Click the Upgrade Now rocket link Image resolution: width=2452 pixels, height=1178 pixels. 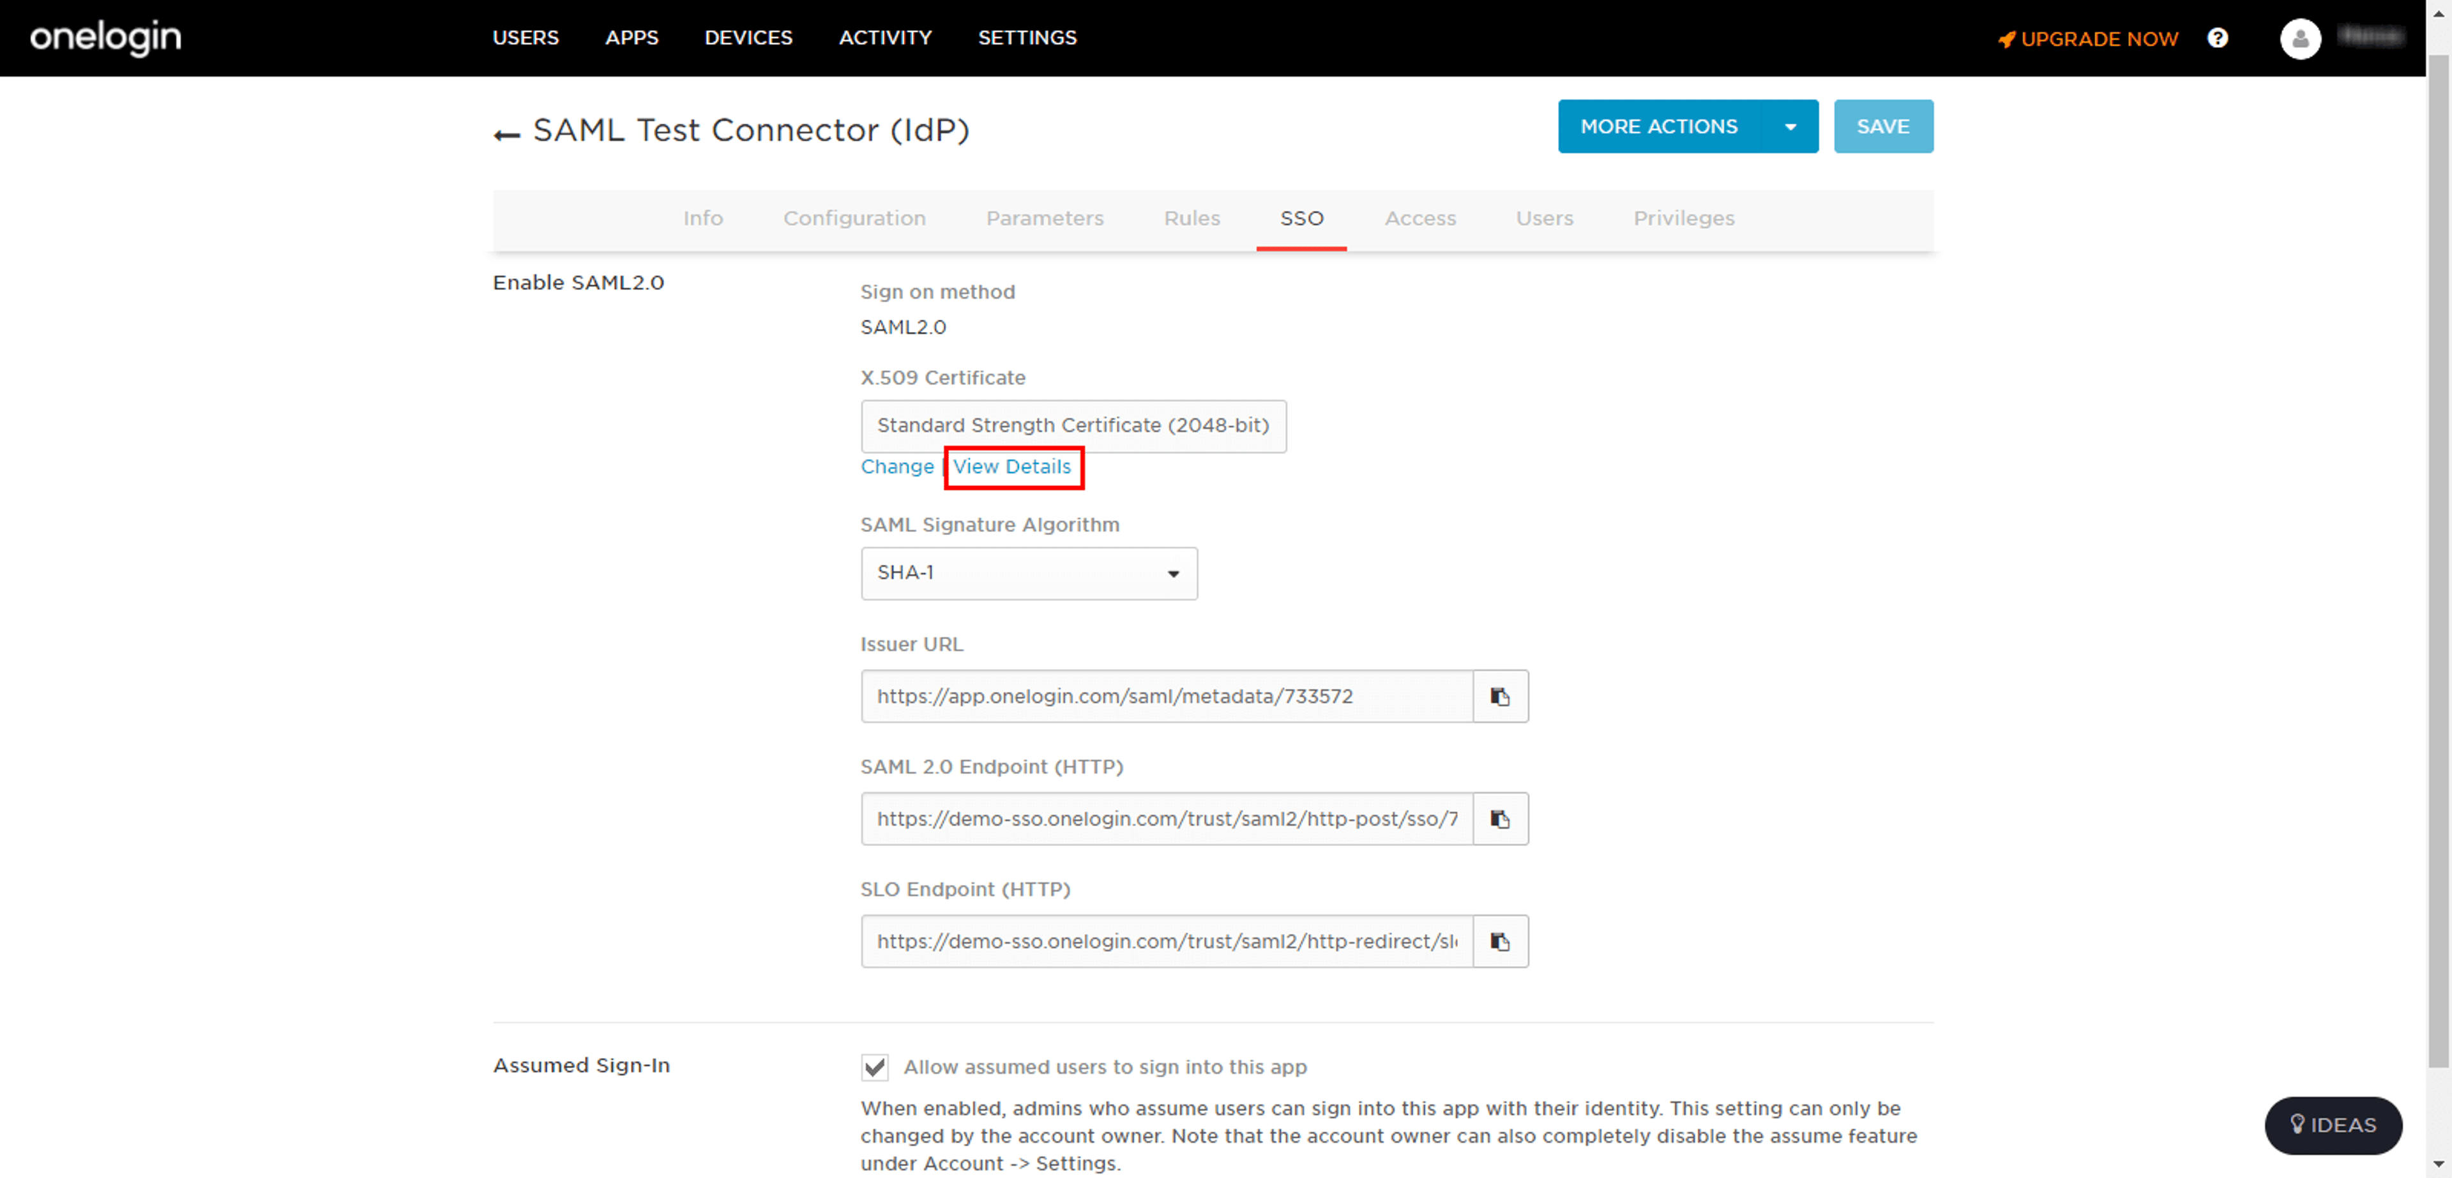click(2087, 39)
